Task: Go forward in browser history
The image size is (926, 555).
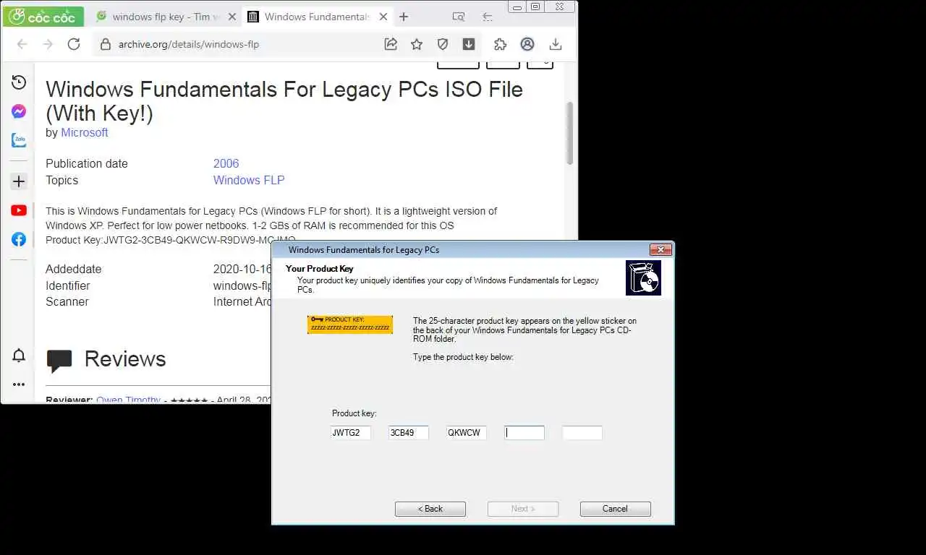Action: pyautogui.click(x=48, y=44)
